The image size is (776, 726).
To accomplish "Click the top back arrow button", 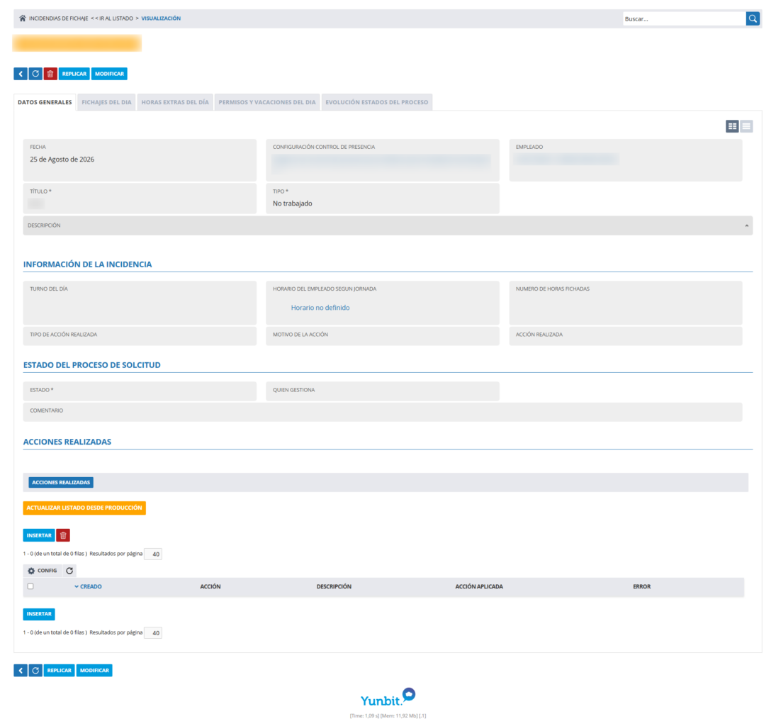I will 21,74.
